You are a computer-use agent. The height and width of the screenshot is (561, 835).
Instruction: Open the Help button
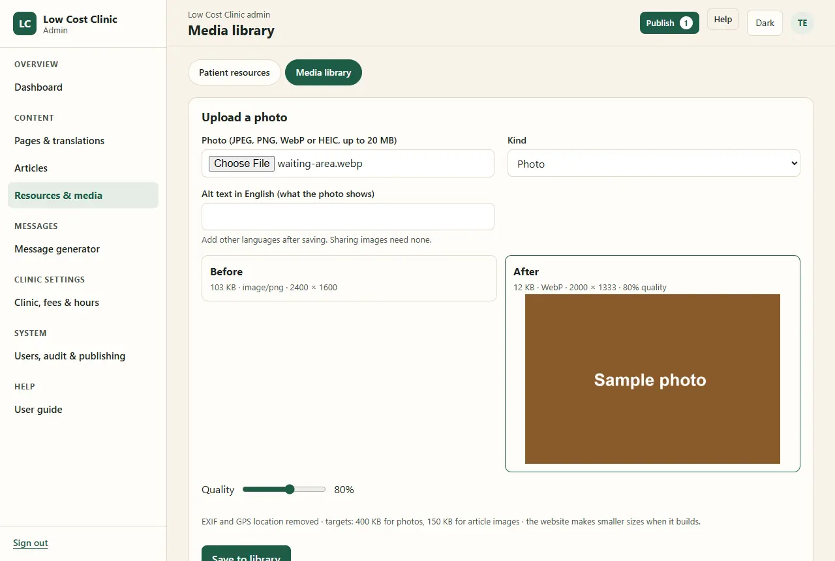coord(723,20)
